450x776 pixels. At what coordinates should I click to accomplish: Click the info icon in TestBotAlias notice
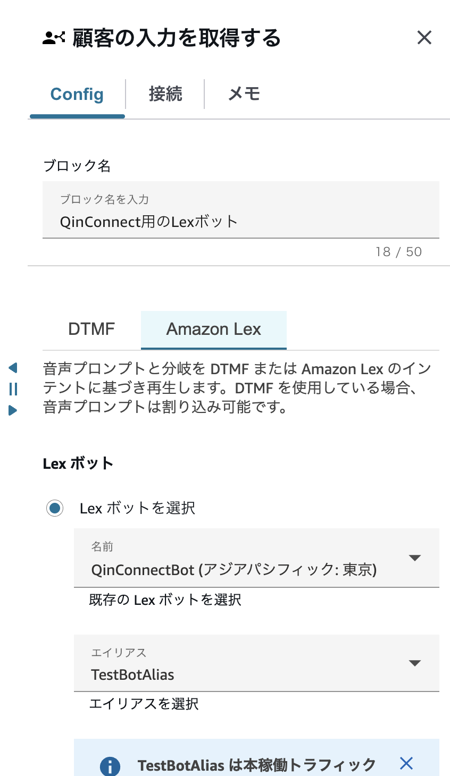point(110,766)
